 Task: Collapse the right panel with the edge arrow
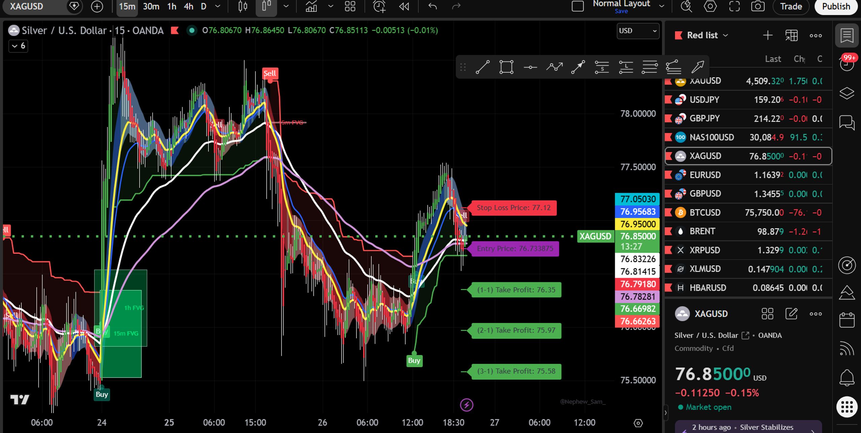pyautogui.click(x=665, y=413)
